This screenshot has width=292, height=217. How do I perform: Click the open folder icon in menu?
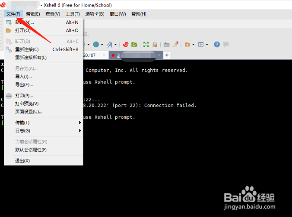pos(9,30)
